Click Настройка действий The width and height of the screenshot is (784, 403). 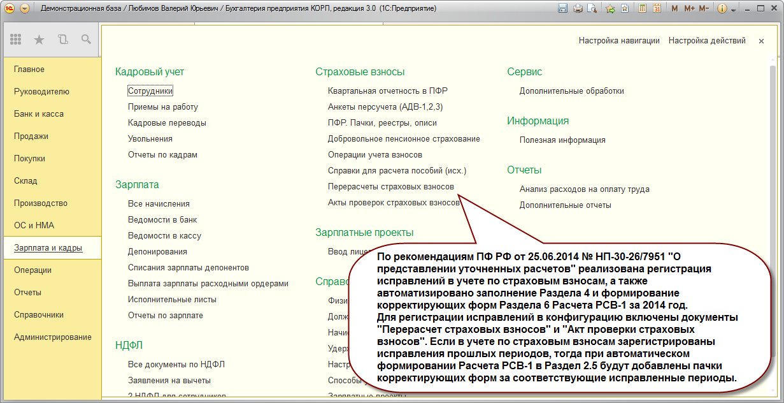coord(707,40)
